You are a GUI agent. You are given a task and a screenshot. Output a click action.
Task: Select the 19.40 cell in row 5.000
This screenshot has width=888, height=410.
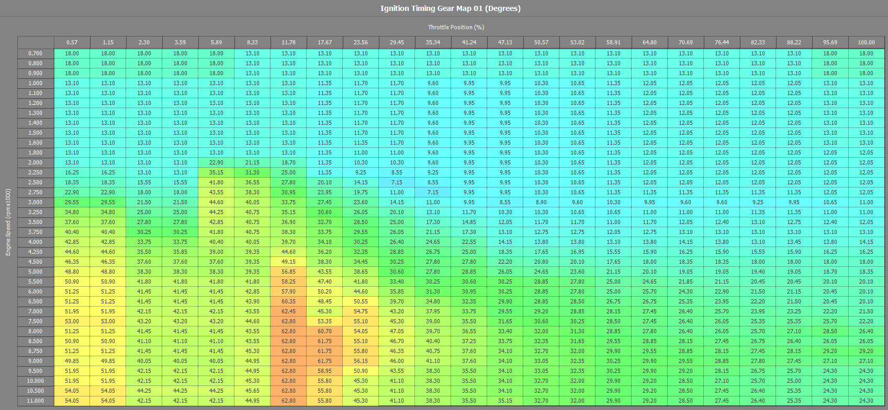(x=758, y=272)
